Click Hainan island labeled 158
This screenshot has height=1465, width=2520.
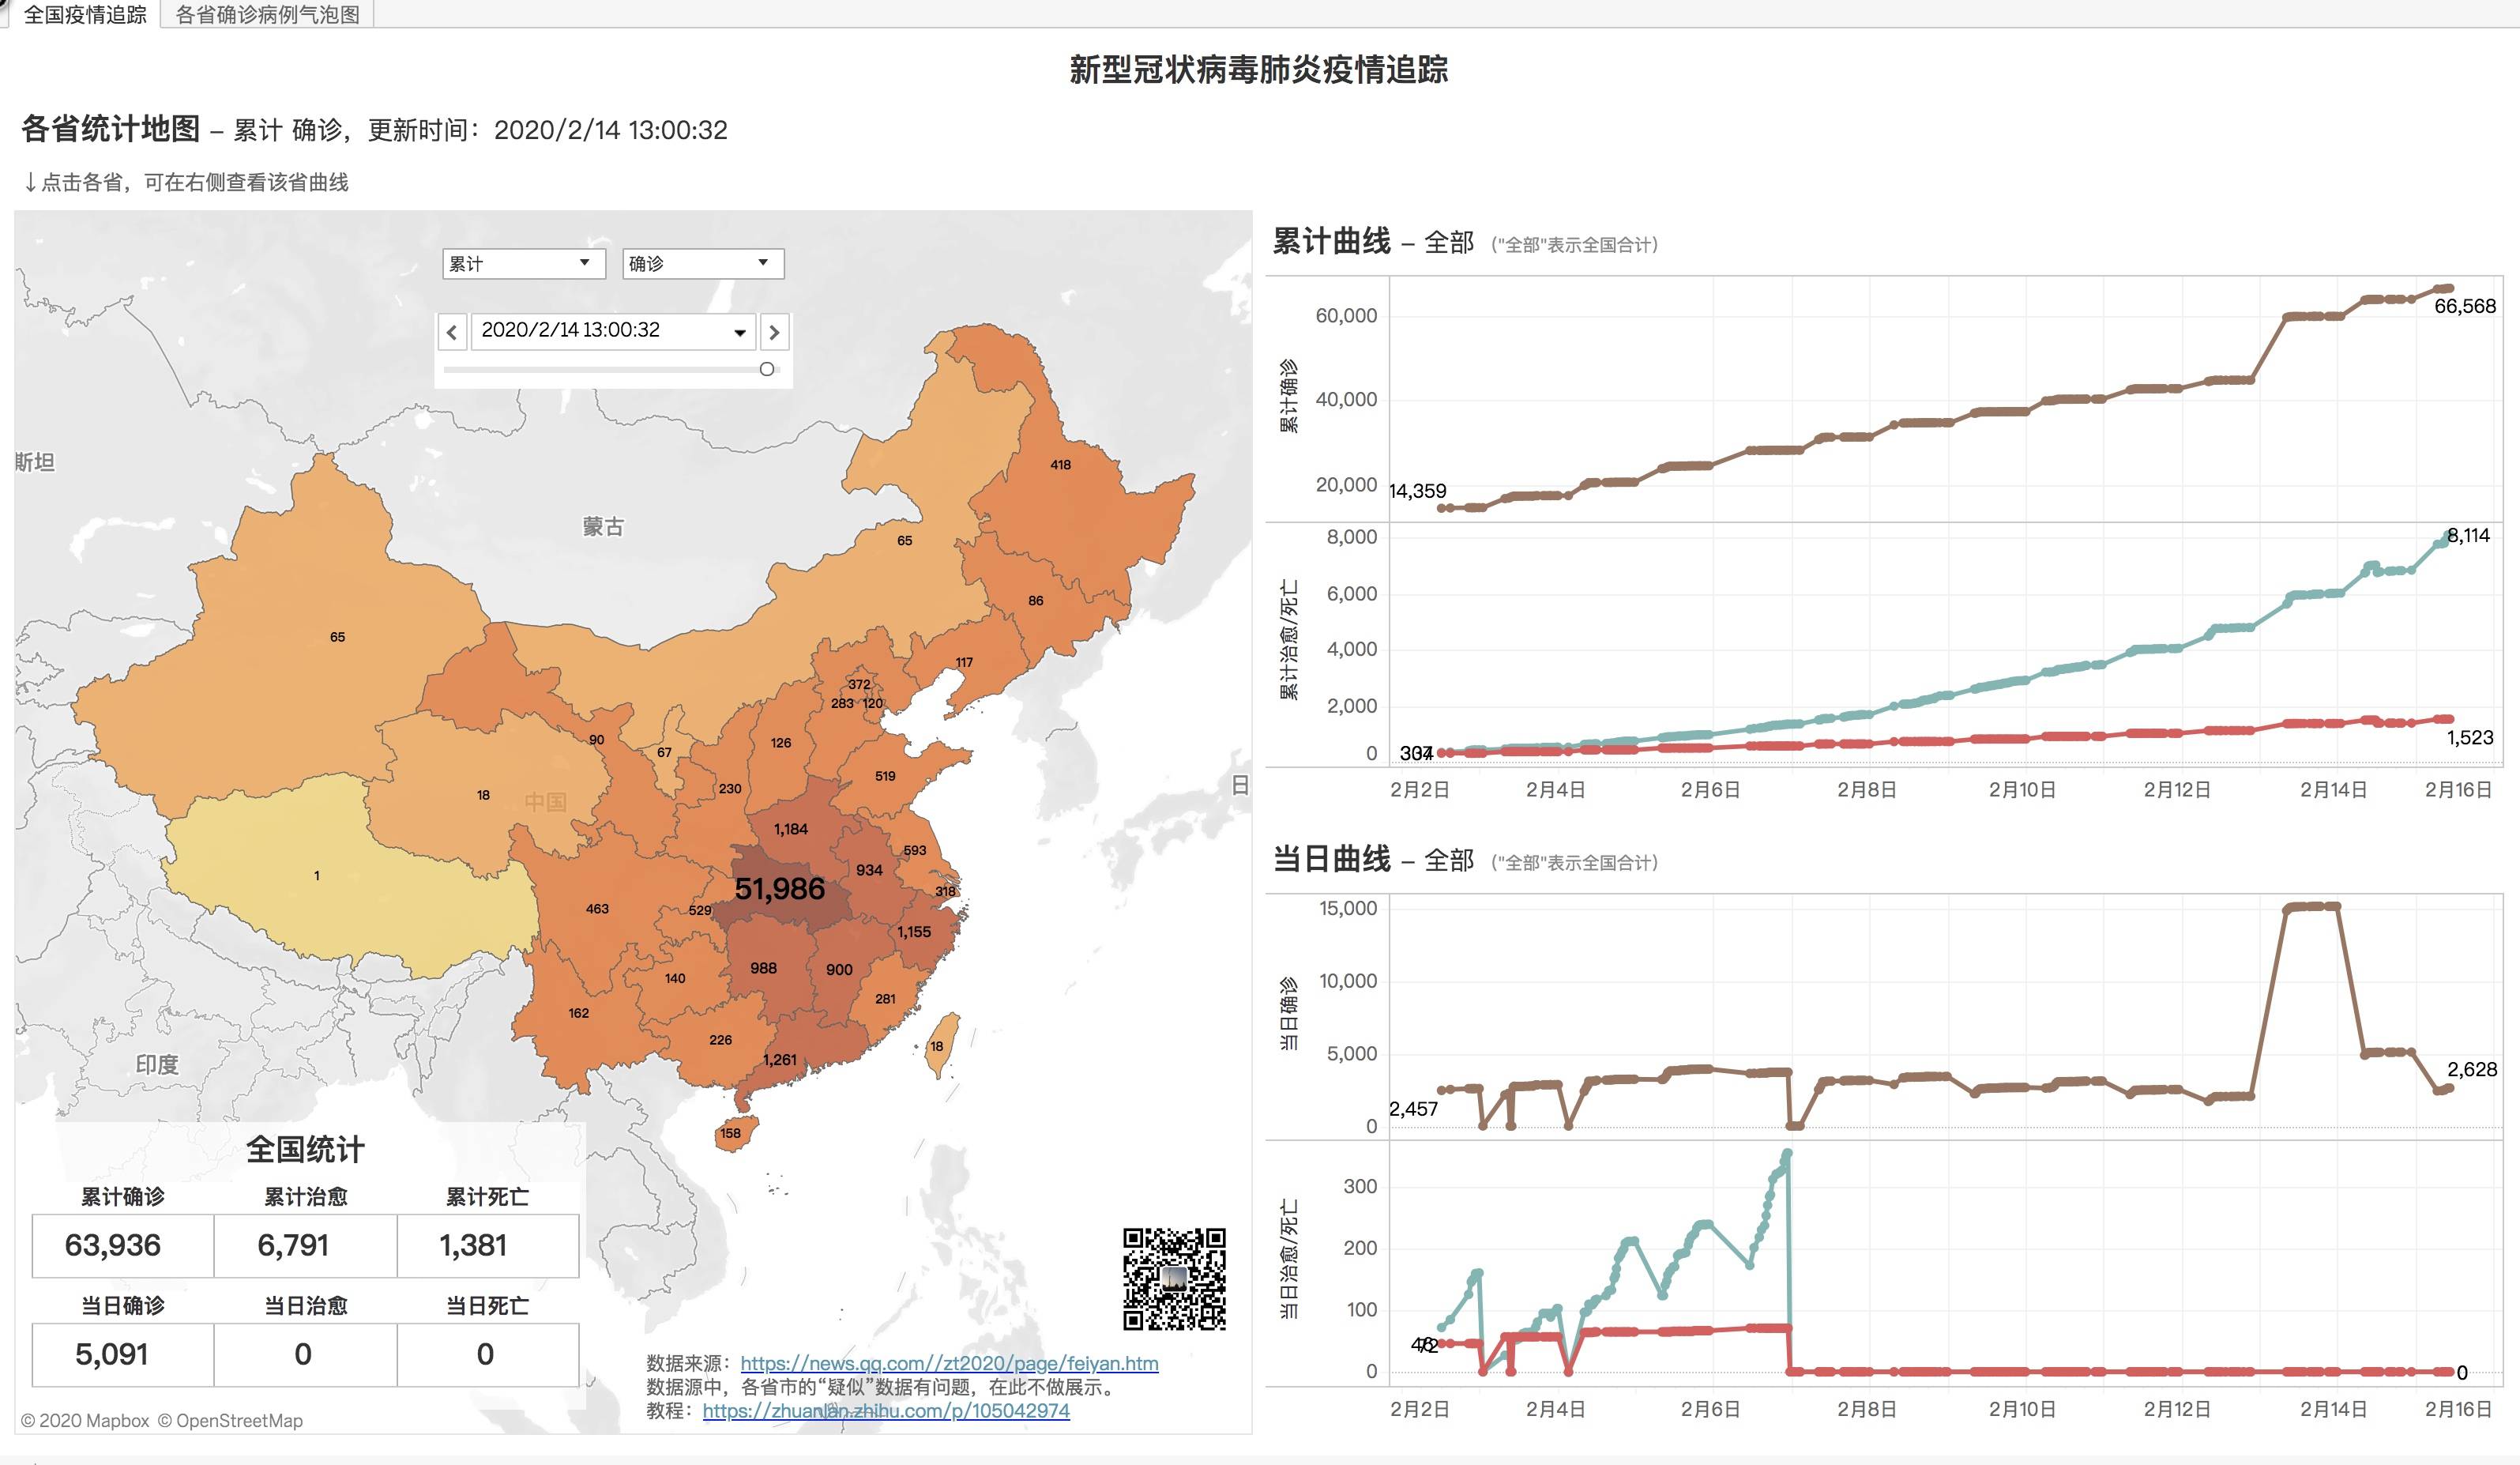(731, 1133)
